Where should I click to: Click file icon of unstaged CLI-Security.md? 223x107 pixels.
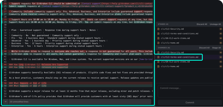(158, 53)
